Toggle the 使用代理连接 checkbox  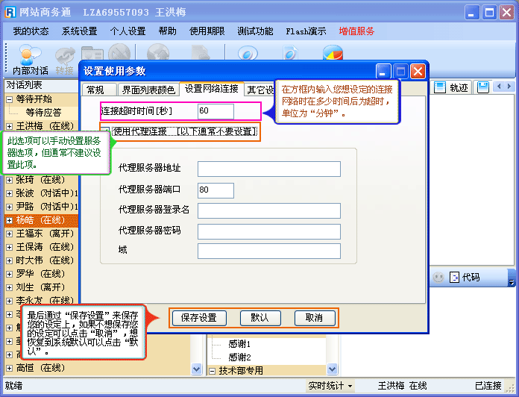pos(107,131)
